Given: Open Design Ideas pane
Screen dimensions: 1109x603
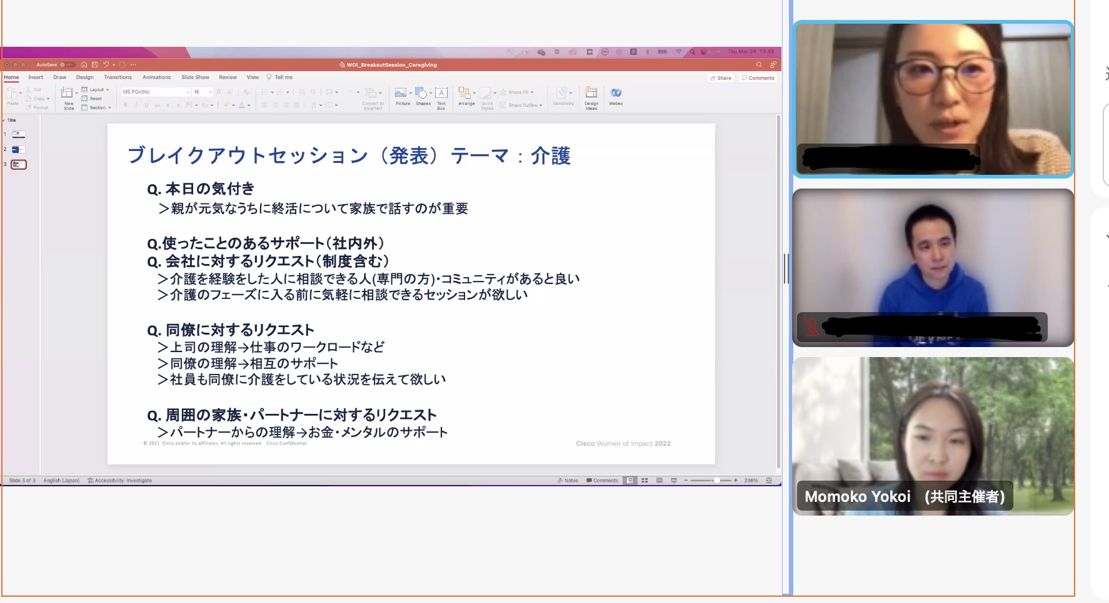Looking at the screenshot, I should tap(591, 94).
